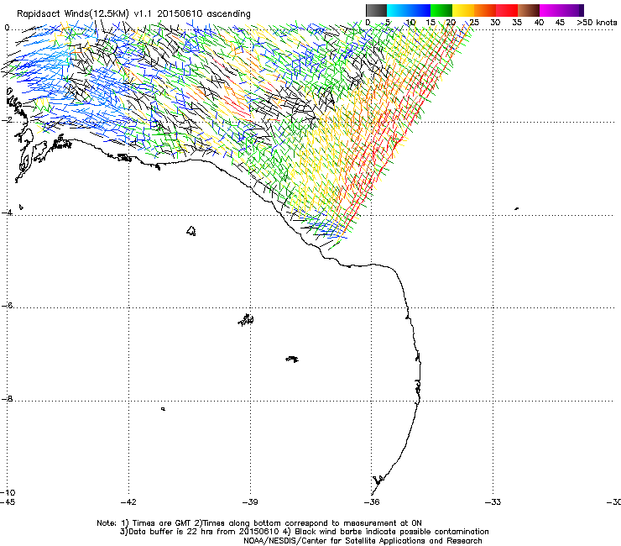Click the '-33' longitude axis label
This screenshot has height=546, width=621.
pyautogui.click(x=493, y=501)
